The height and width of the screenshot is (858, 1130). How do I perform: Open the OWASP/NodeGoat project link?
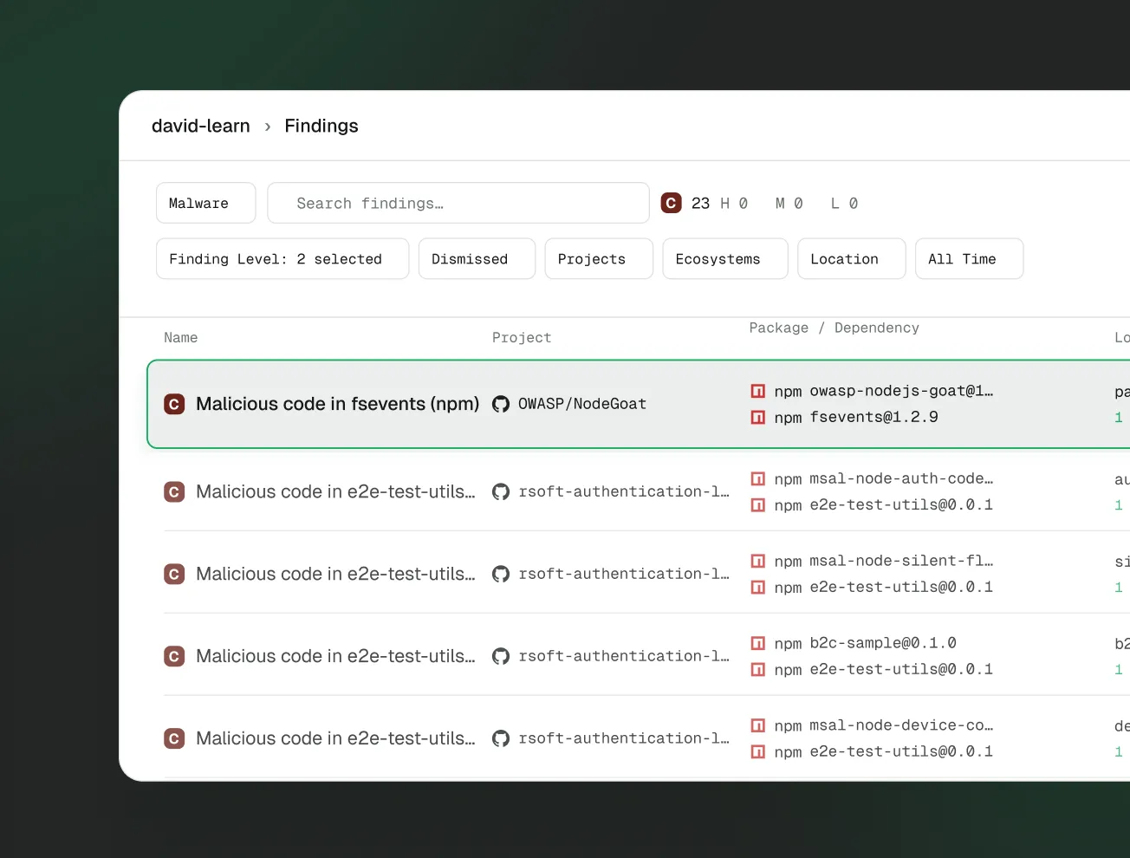[x=582, y=404]
